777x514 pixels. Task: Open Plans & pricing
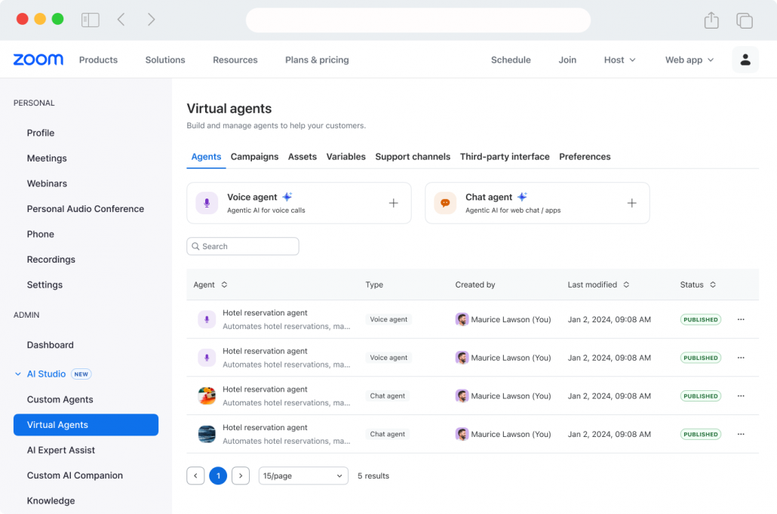(317, 60)
